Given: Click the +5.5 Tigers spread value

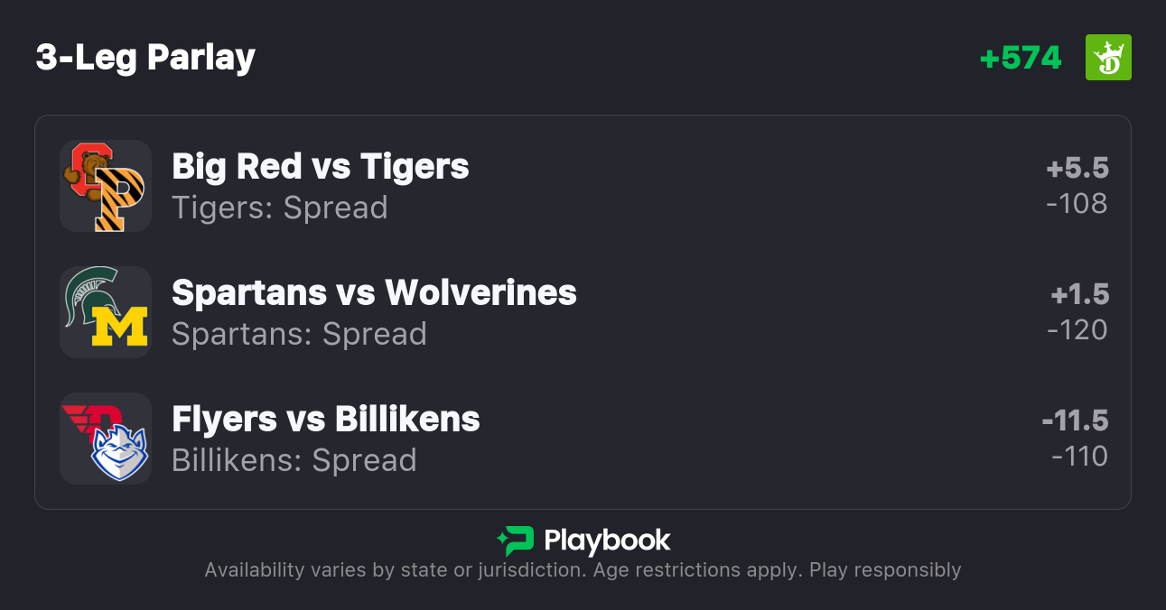Looking at the screenshot, I should 1077,169.
